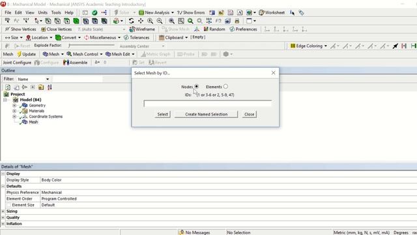Open the Edit menu
The height and width of the screenshot is (235, 417).
(18, 12)
